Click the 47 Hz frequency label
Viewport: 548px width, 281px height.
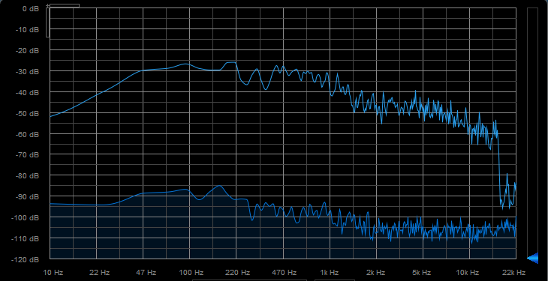tap(146, 272)
